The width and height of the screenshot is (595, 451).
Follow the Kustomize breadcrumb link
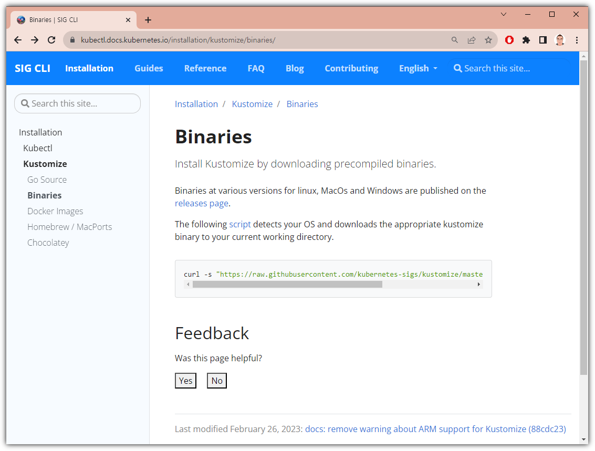[252, 104]
